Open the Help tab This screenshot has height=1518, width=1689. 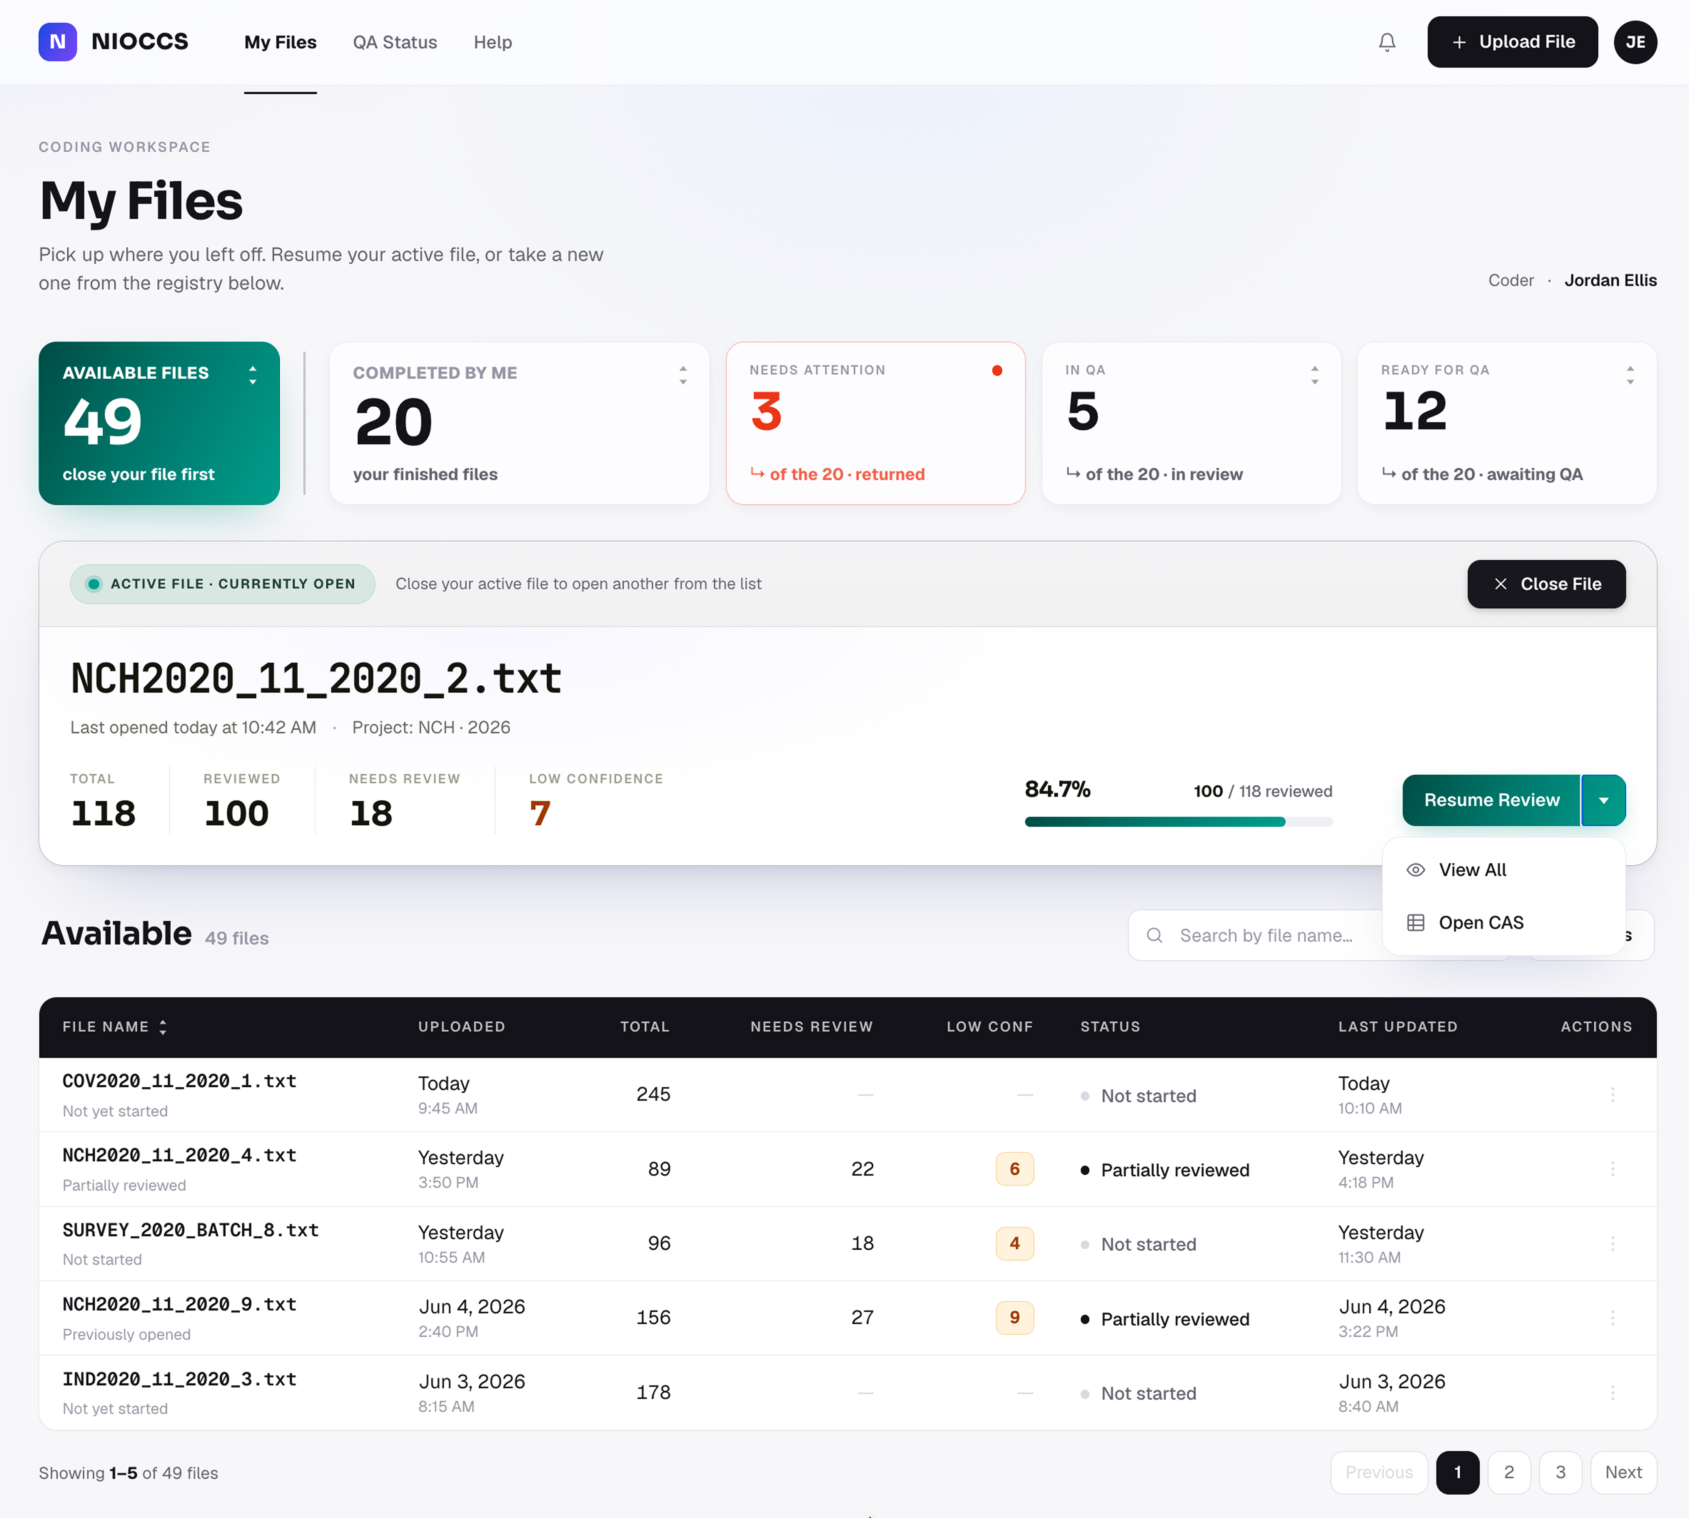tap(492, 42)
